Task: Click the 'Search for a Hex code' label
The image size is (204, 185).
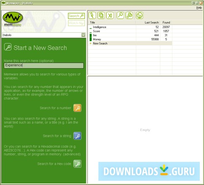Action: click(x=54, y=164)
